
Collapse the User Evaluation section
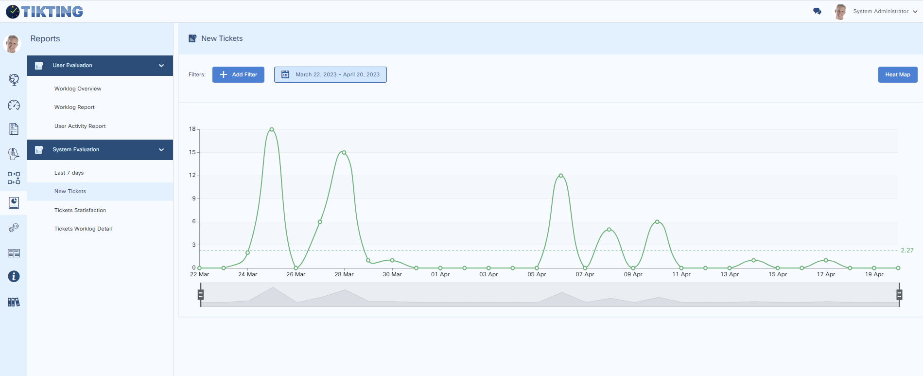[161, 66]
